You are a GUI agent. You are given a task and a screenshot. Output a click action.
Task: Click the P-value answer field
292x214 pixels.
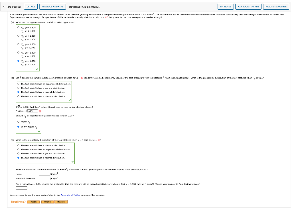pyautogui.click(x=32, y=111)
